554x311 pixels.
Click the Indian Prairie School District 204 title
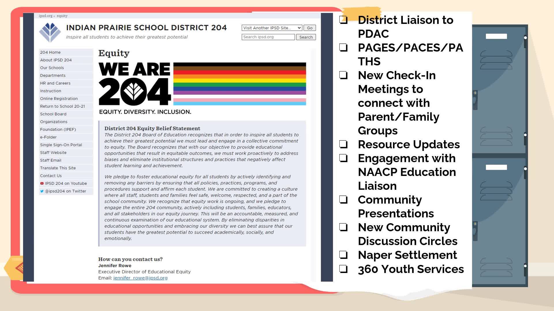tap(146, 28)
